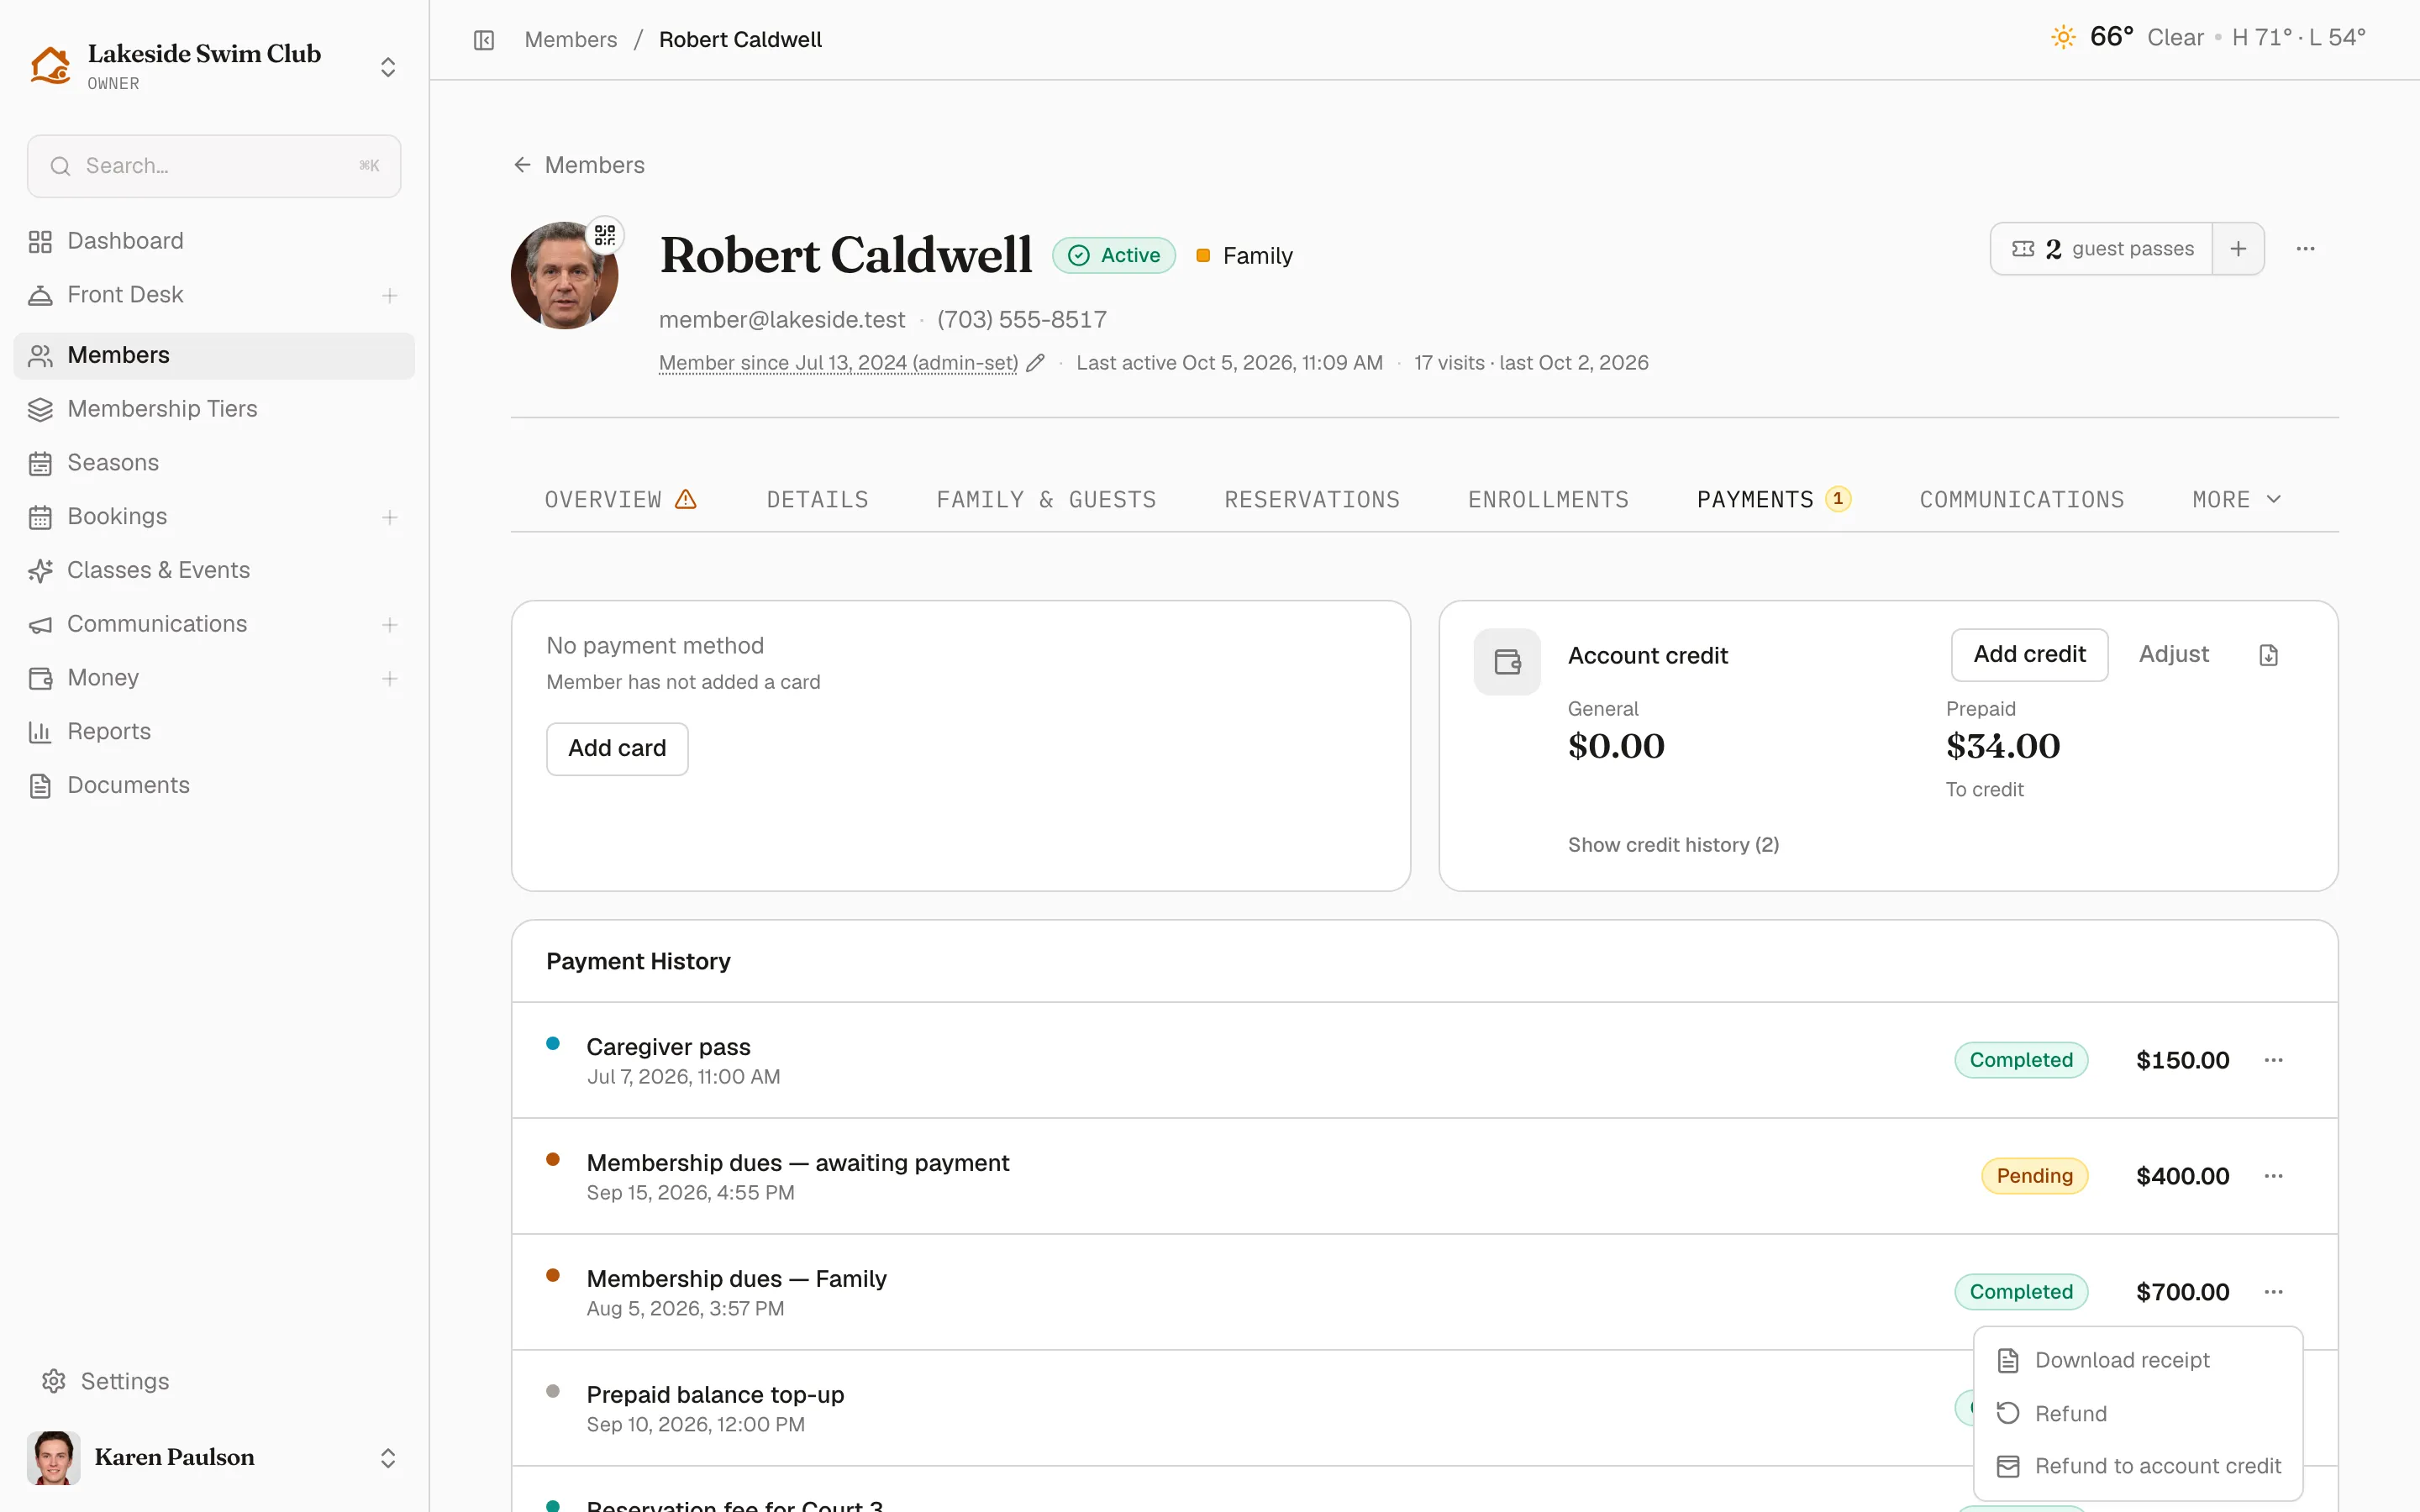
Task: Switch to the OVERVIEW tab
Action: tap(620, 499)
